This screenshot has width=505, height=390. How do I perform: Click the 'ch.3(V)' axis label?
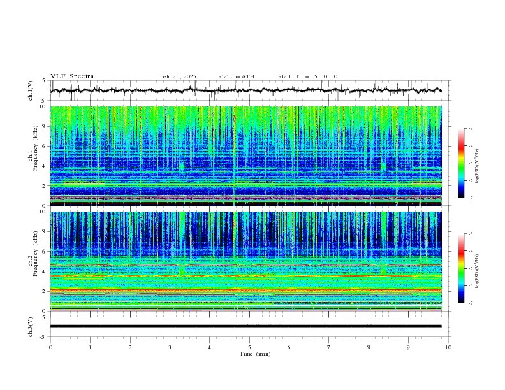[x=31, y=327]
